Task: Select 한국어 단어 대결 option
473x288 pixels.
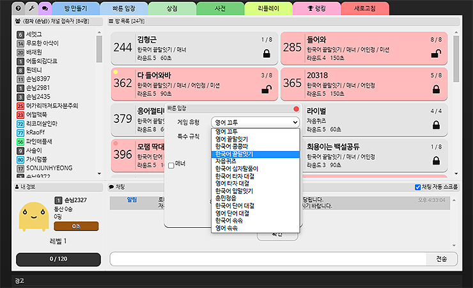Action: click(255, 206)
